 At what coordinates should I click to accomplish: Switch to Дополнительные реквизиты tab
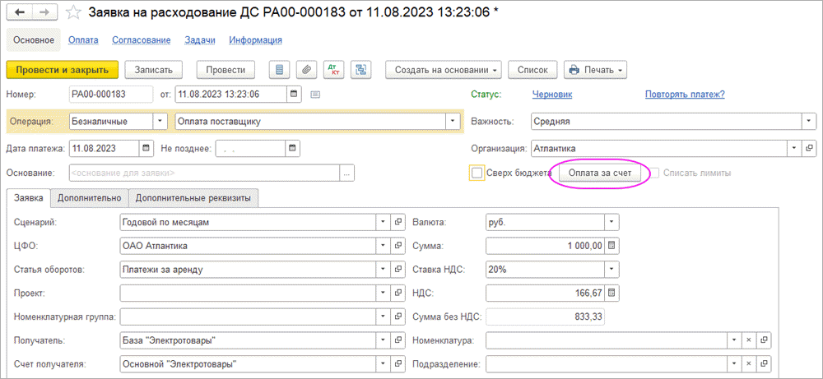pos(193,198)
